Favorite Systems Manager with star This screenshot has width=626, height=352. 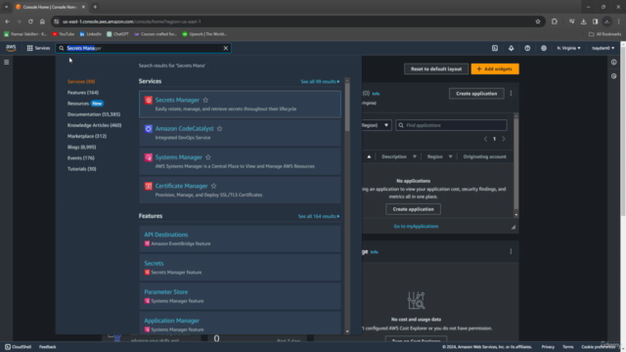point(208,157)
